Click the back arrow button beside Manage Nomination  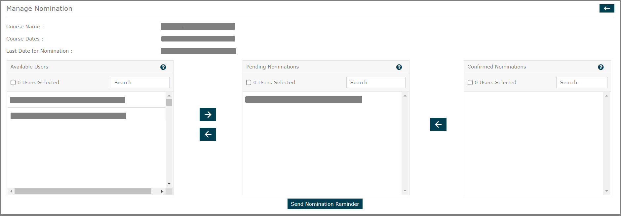607,8
